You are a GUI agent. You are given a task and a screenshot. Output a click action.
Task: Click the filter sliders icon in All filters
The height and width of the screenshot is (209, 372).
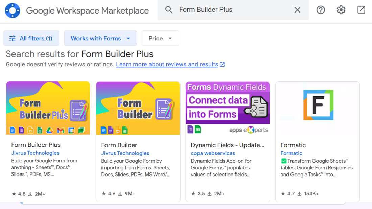[13, 38]
